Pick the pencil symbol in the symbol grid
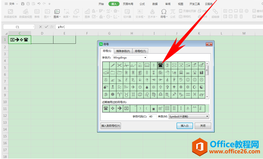 112,65
